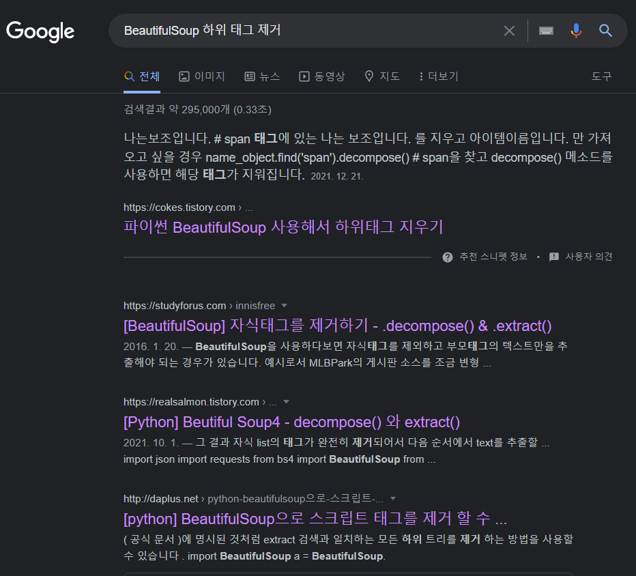
Task: Click the 추천 스니펫 정보 question icon
Action: (x=448, y=257)
